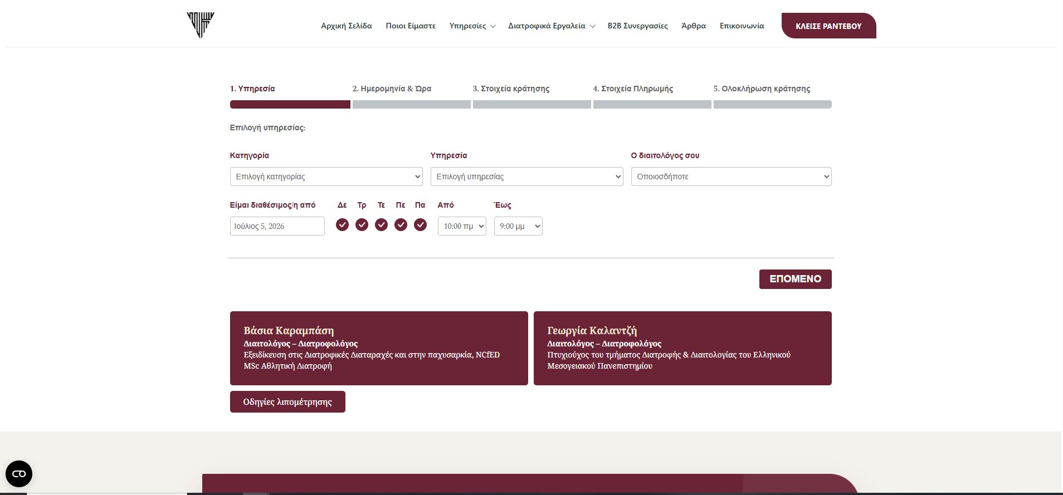Viewport: 1063px width, 495px height.
Task: Uncheck the Πα weekday checkmark
Action: point(420,224)
